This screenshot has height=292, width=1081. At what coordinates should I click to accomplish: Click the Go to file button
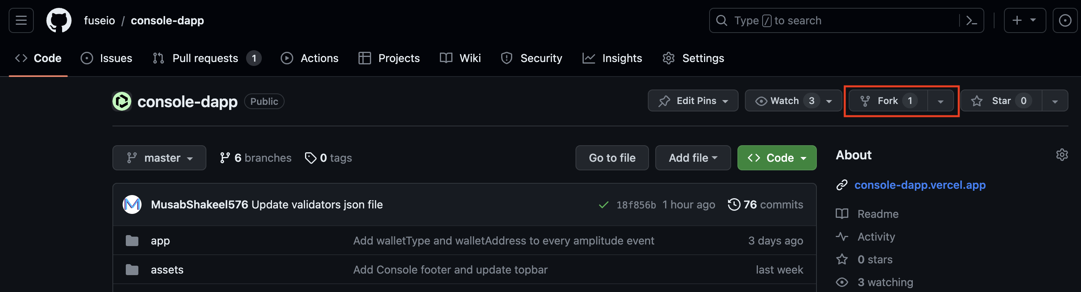pos(612,158)
